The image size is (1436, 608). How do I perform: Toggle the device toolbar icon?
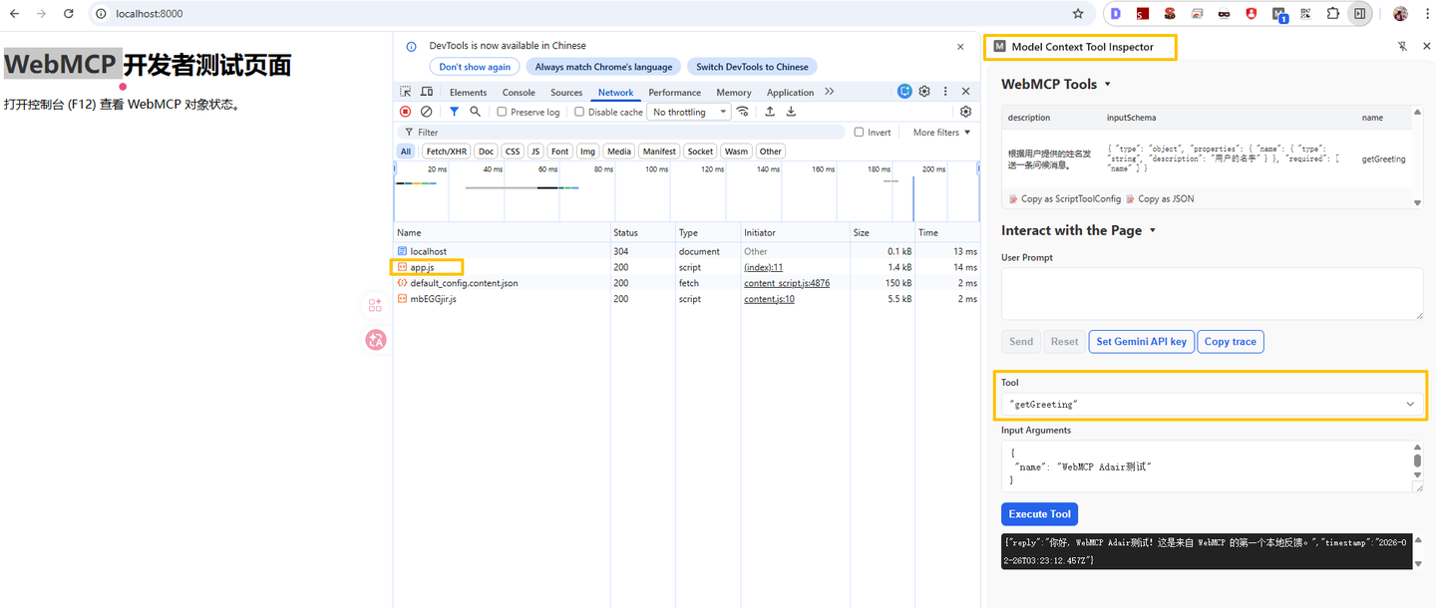[427, 92]
